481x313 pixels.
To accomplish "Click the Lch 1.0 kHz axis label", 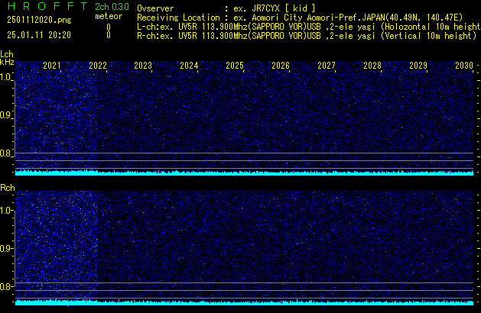I will (x=5, y=77).
